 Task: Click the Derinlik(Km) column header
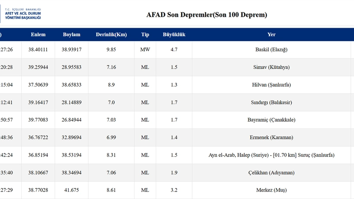(111, 35)
